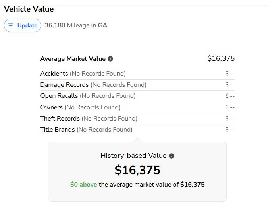Choose the Owners row label
Image resolution: width=268 pixels, height=210 pixels.
coord(52,107)
